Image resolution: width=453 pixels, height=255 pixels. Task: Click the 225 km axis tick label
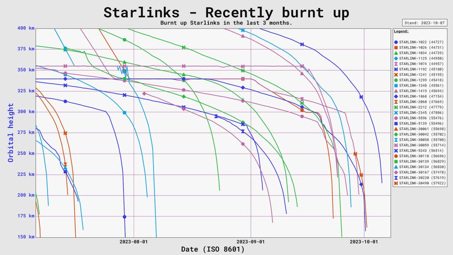pos(26,174)
